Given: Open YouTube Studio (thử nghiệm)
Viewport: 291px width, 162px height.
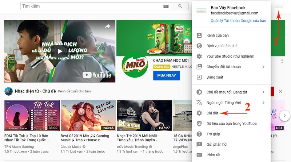Looking at the screenshot, I should pos(231,56).
